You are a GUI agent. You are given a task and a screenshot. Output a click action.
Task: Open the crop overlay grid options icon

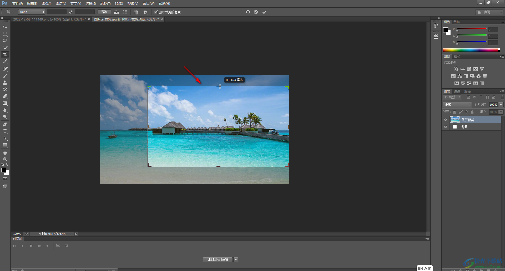click(x=136, y=12)
